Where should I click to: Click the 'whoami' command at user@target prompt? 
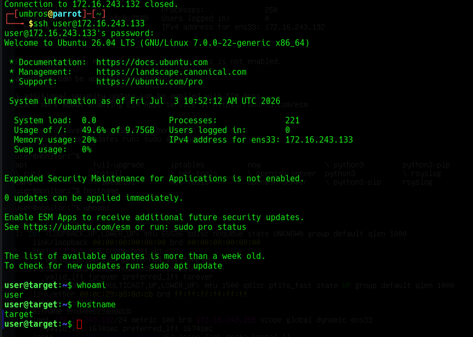pyautogui.click(x=91, y=285)
